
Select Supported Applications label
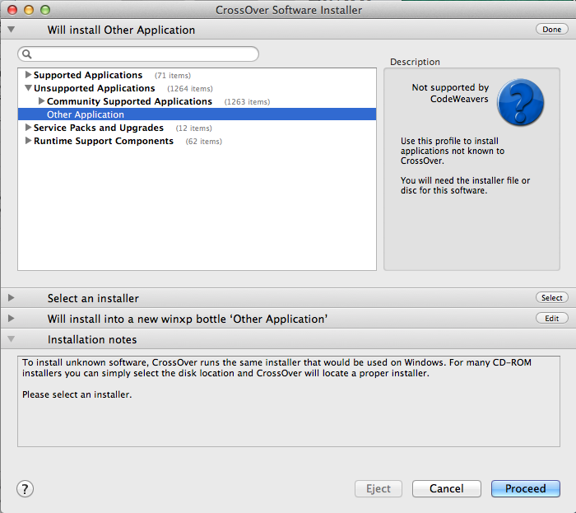pos(88,75)
